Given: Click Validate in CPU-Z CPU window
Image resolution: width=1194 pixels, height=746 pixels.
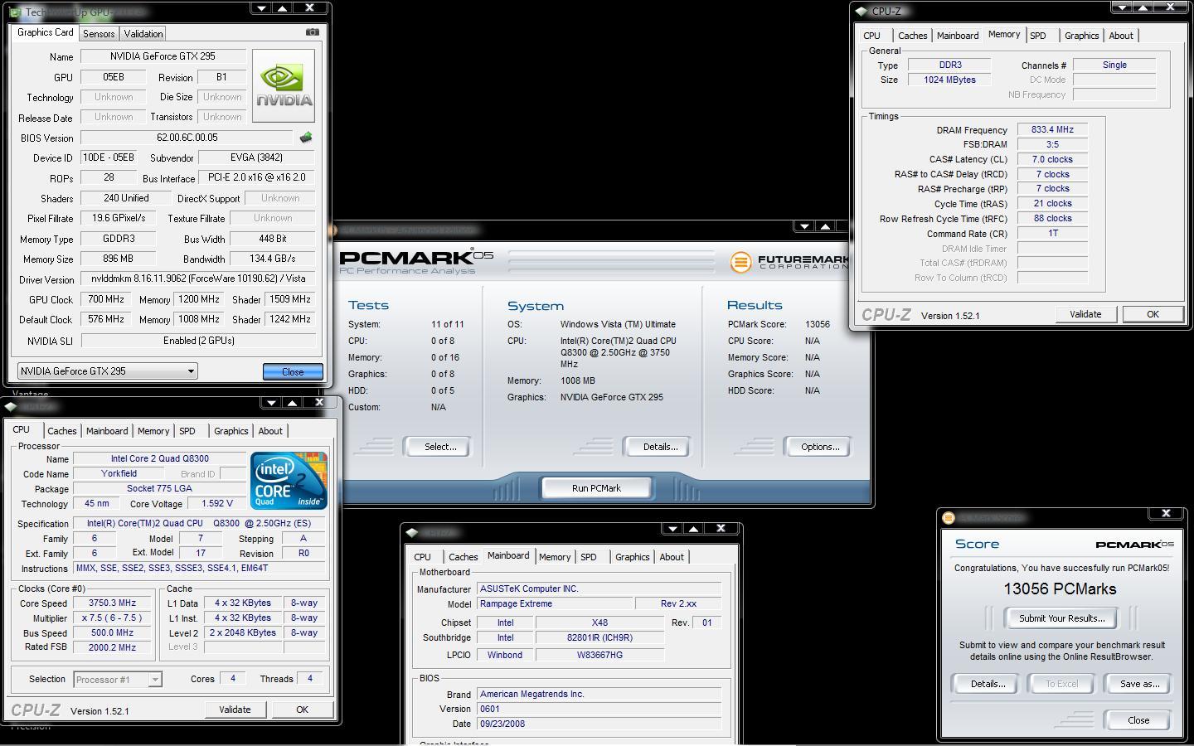Looking at the screenshot, I should (235, 710).
